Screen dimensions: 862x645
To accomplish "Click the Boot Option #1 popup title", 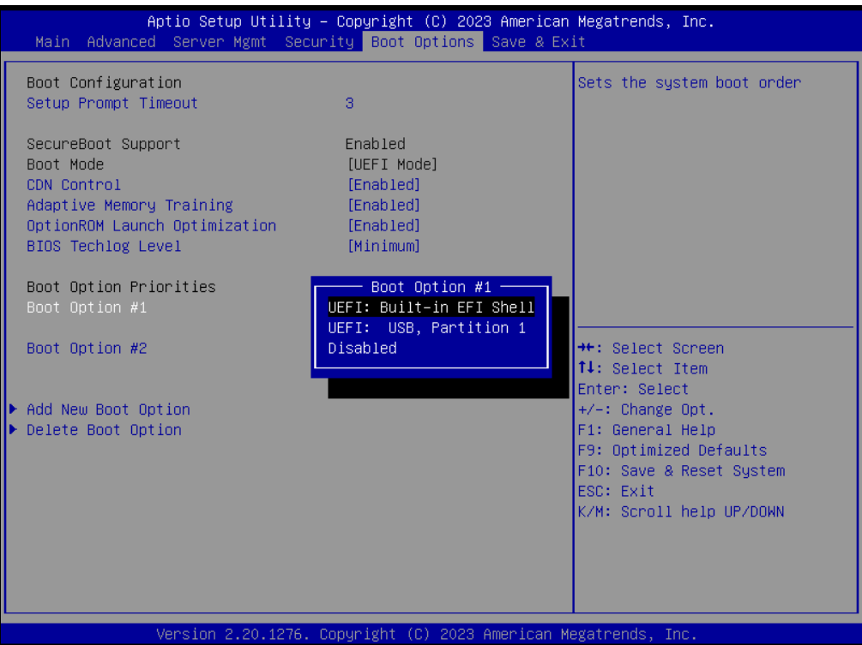I will [x=431, y=287].
